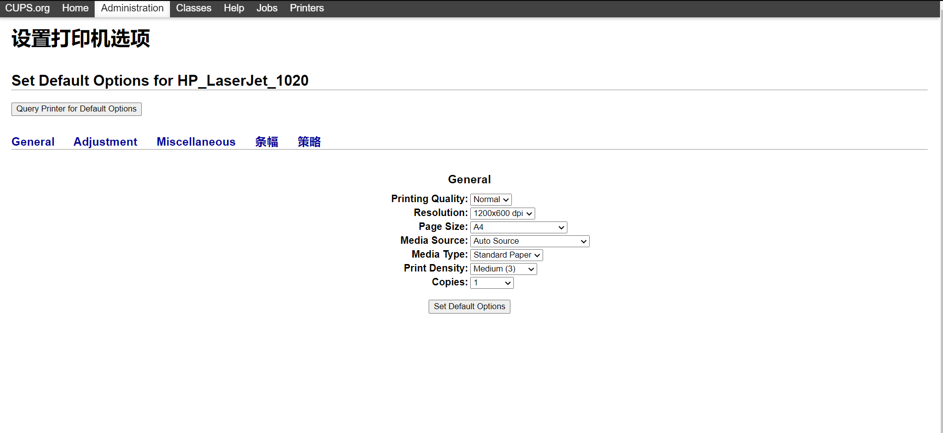Select the Administration tab
This screenshot has width=943, height=433.
tap(132, 8)
